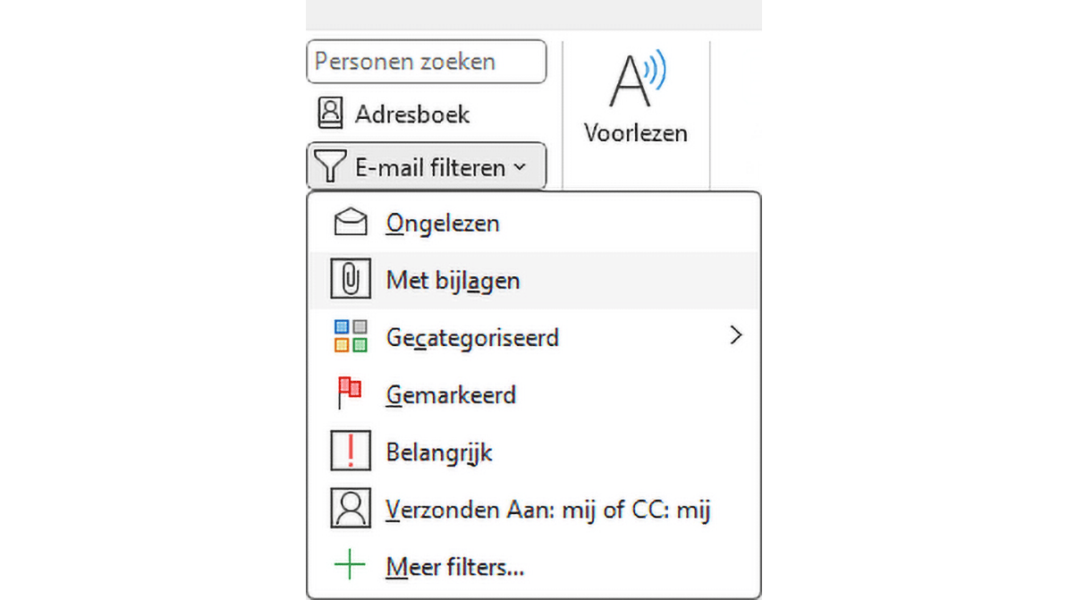The image size is (1067, 600).
Task: Expand the Gecategoriseerd submenu arrow
Action: (736, 335)
